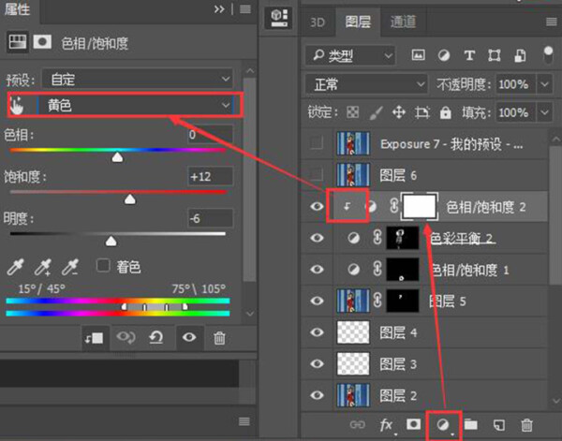Pick the add-to-sample eyedropper
The height and width of the screenshot is (441, 562).
click(x=43, y=267)
